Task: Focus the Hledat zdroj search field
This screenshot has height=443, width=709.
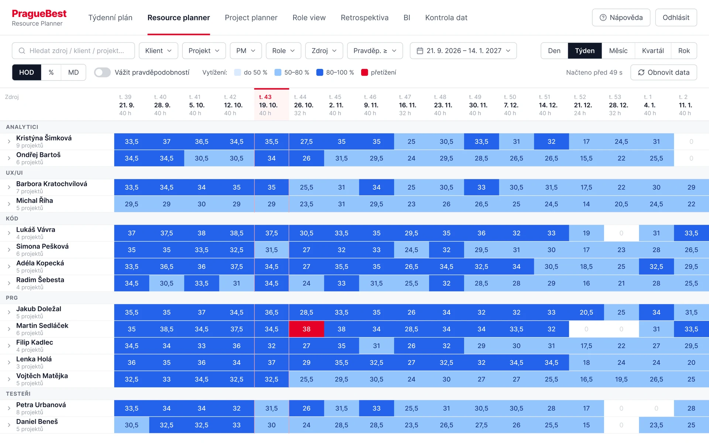Action: pos(73,51)
